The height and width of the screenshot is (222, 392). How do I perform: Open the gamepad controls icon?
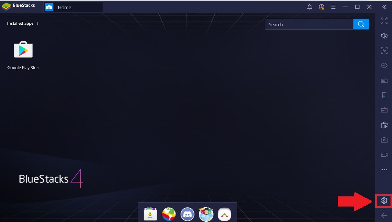pos(384,110)
